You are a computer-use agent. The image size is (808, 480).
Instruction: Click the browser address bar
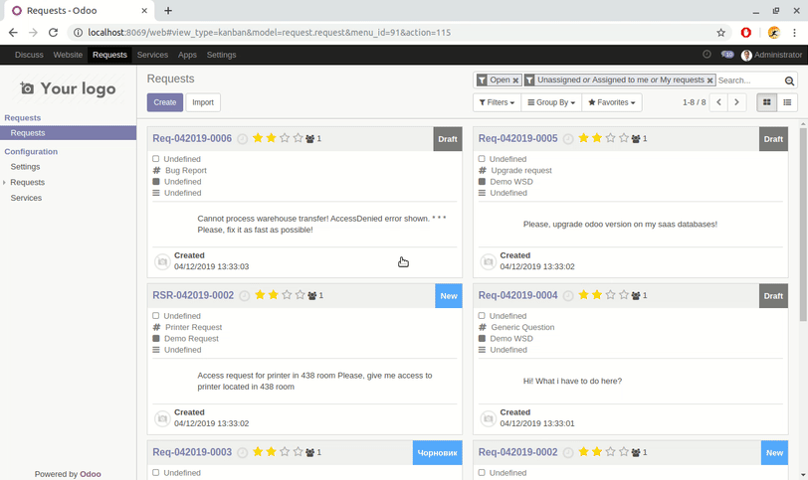coord(392,33)
